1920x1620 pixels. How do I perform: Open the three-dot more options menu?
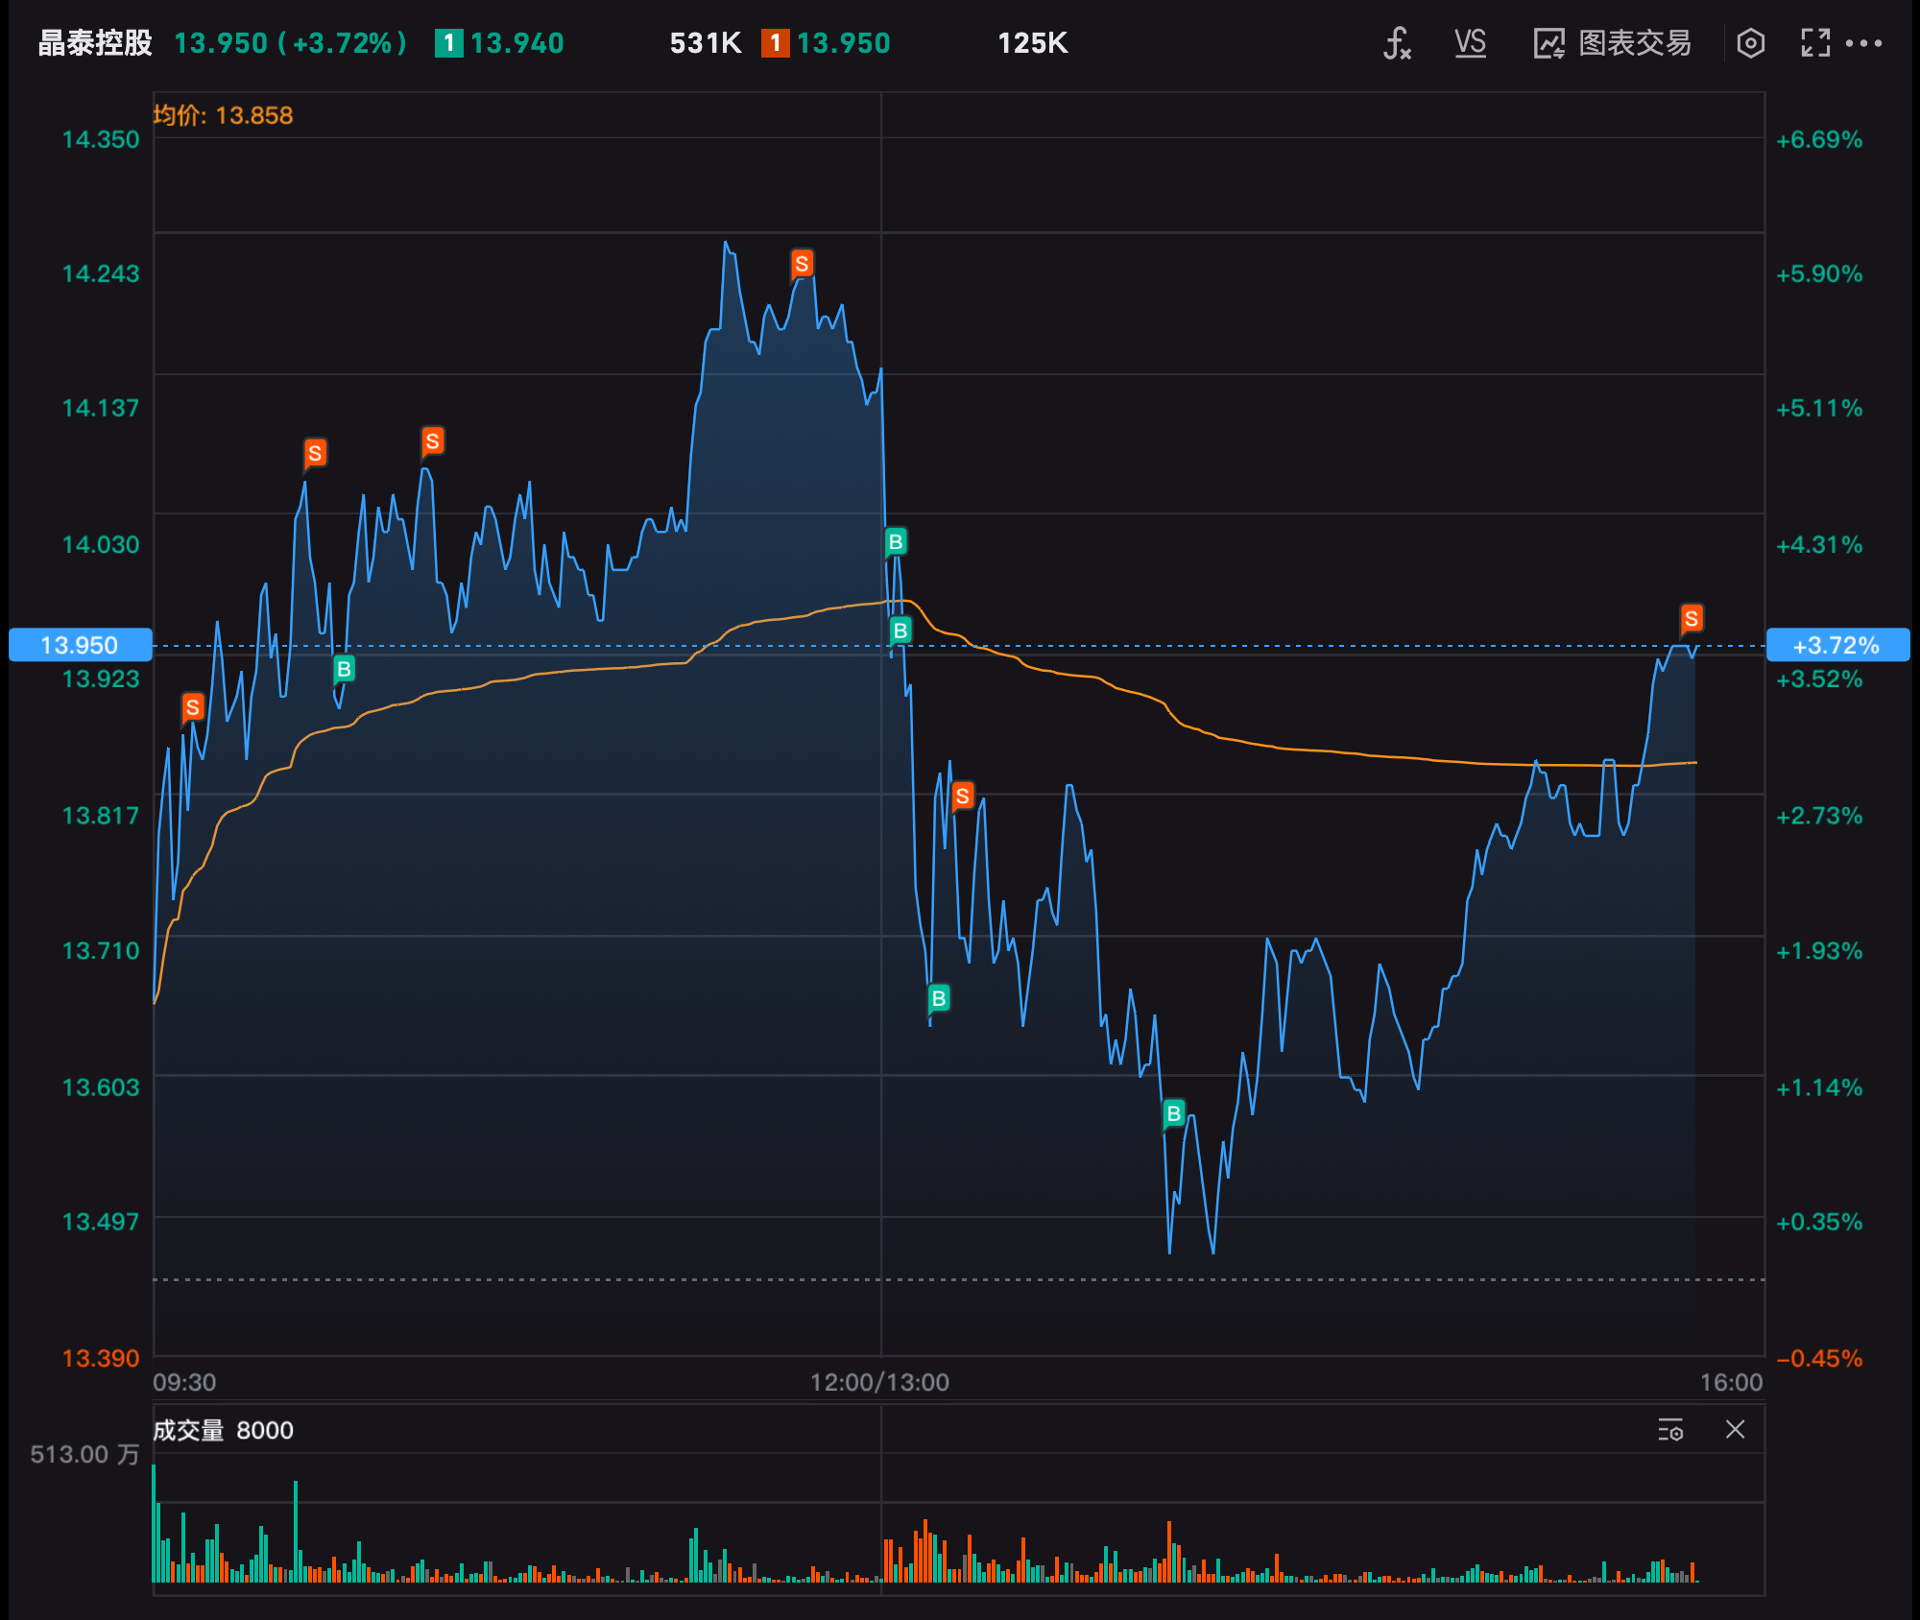pyautogui.click(x=1864, y=43)
